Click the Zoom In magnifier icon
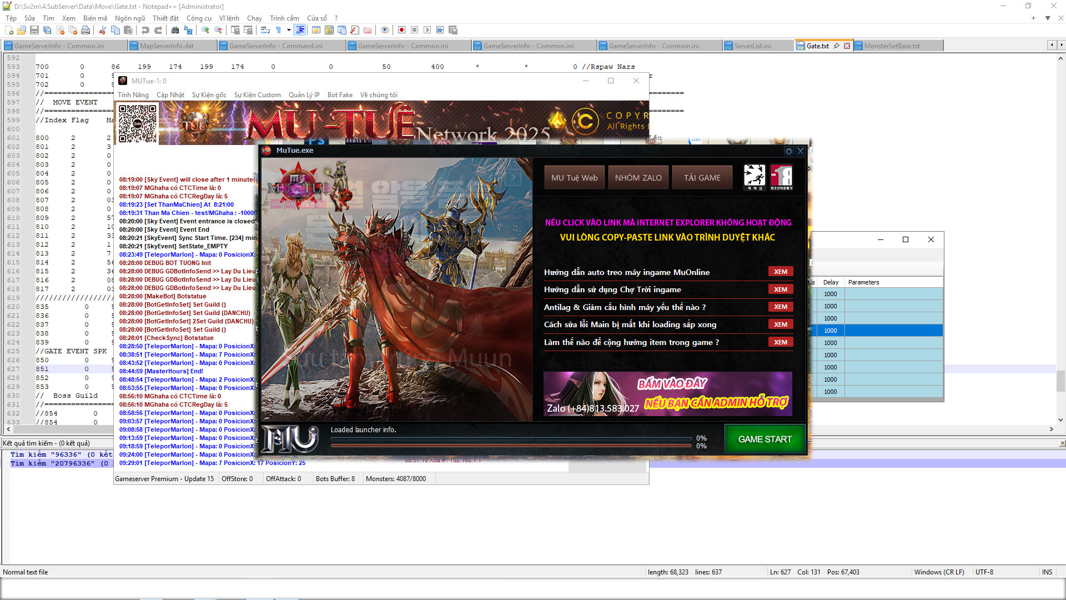 click(205, 30)
